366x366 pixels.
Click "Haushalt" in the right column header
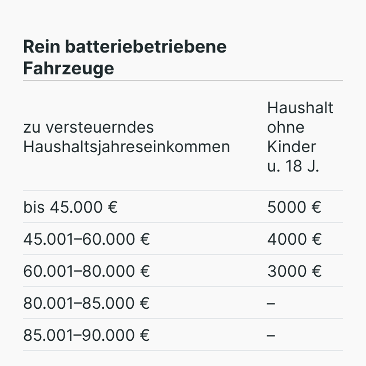click(300, 108)
